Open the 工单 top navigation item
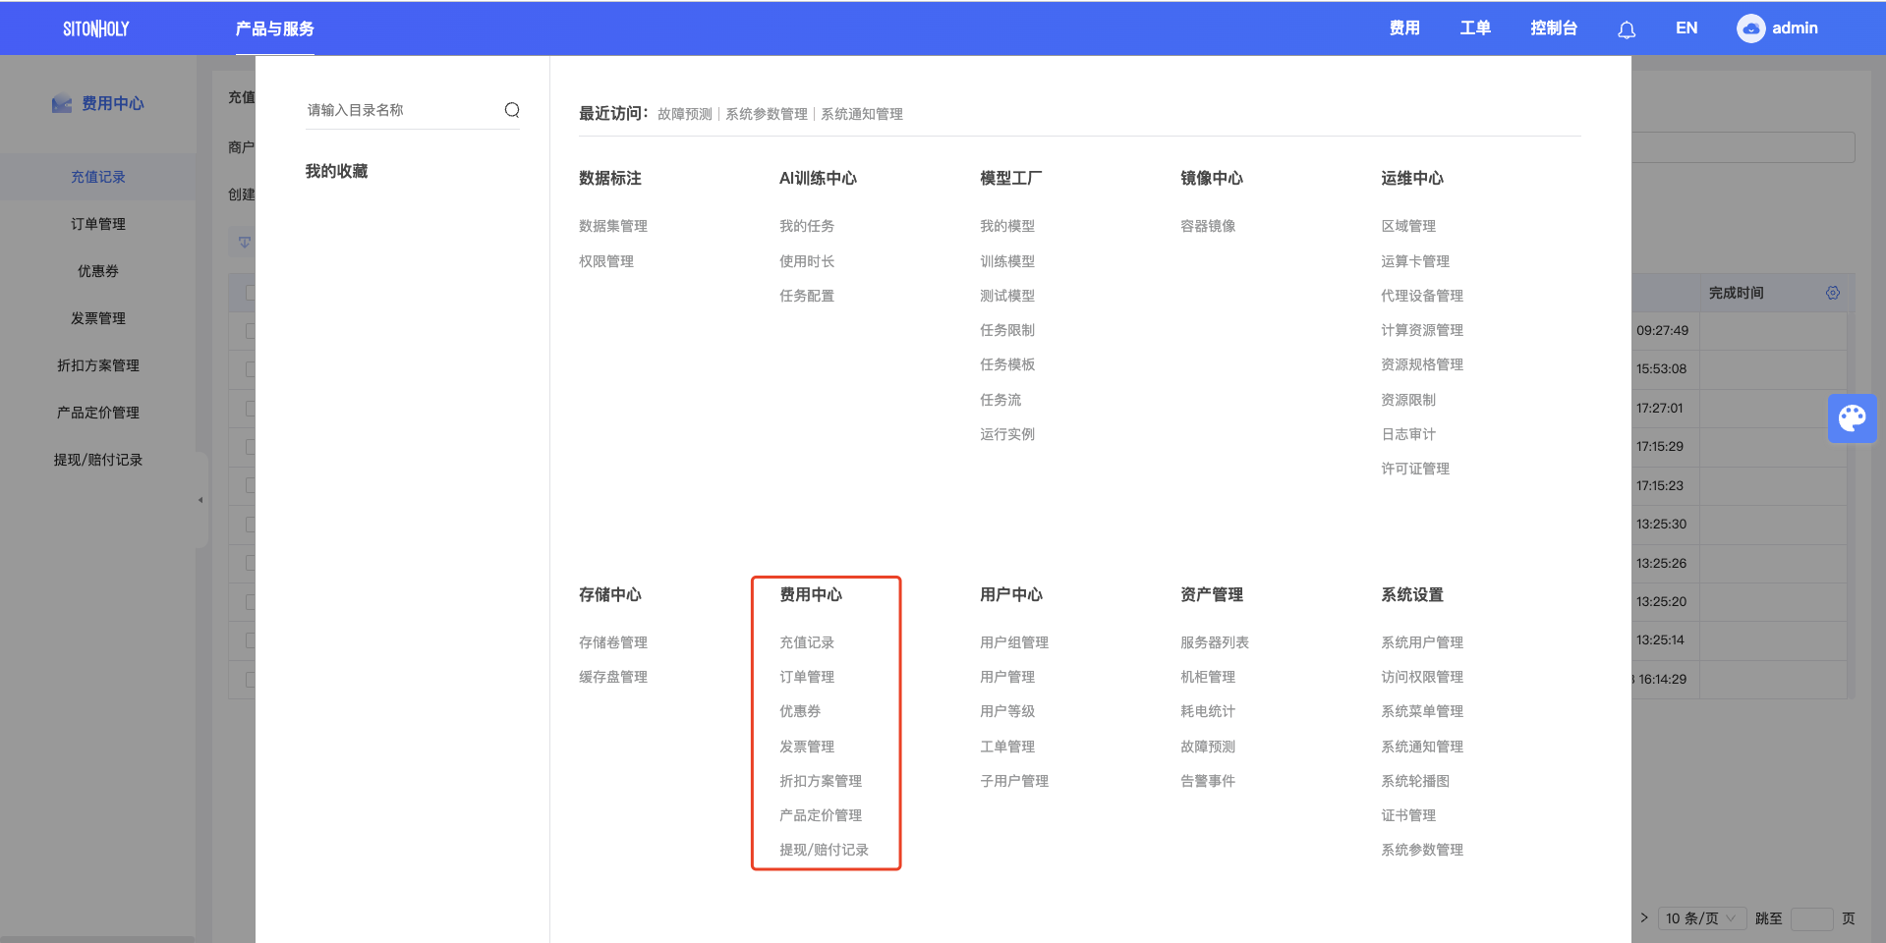 1475,28
